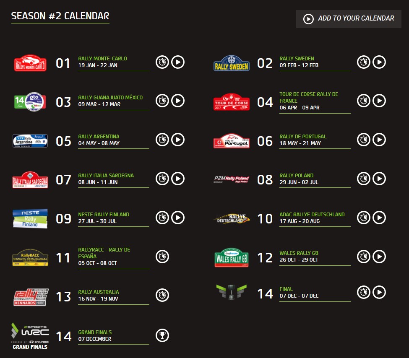Click the eSports WRC Grand Finals logo

click(x=30, y=336)
